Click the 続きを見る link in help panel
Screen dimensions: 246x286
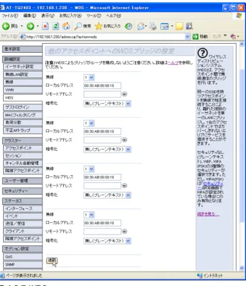coord(208,214)
